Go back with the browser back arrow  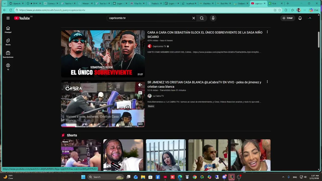(x=5, y=10)
